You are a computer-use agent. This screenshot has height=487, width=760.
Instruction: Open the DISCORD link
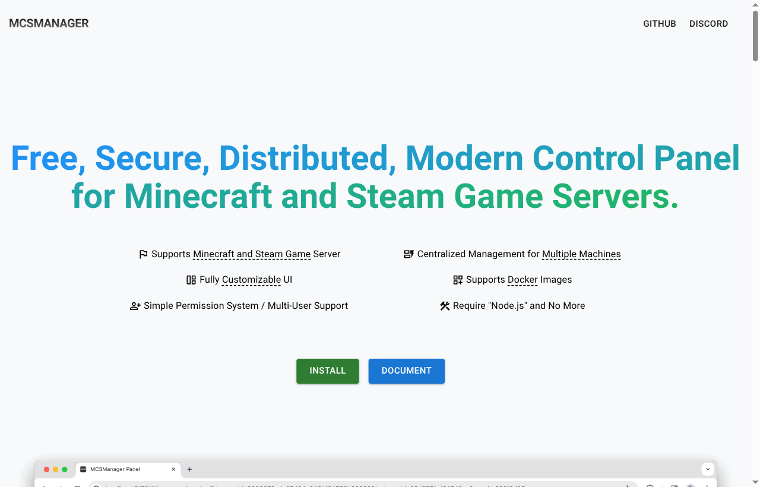pos(708,24)
